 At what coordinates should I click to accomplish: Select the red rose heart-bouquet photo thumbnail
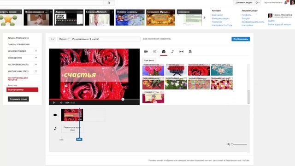176,70
